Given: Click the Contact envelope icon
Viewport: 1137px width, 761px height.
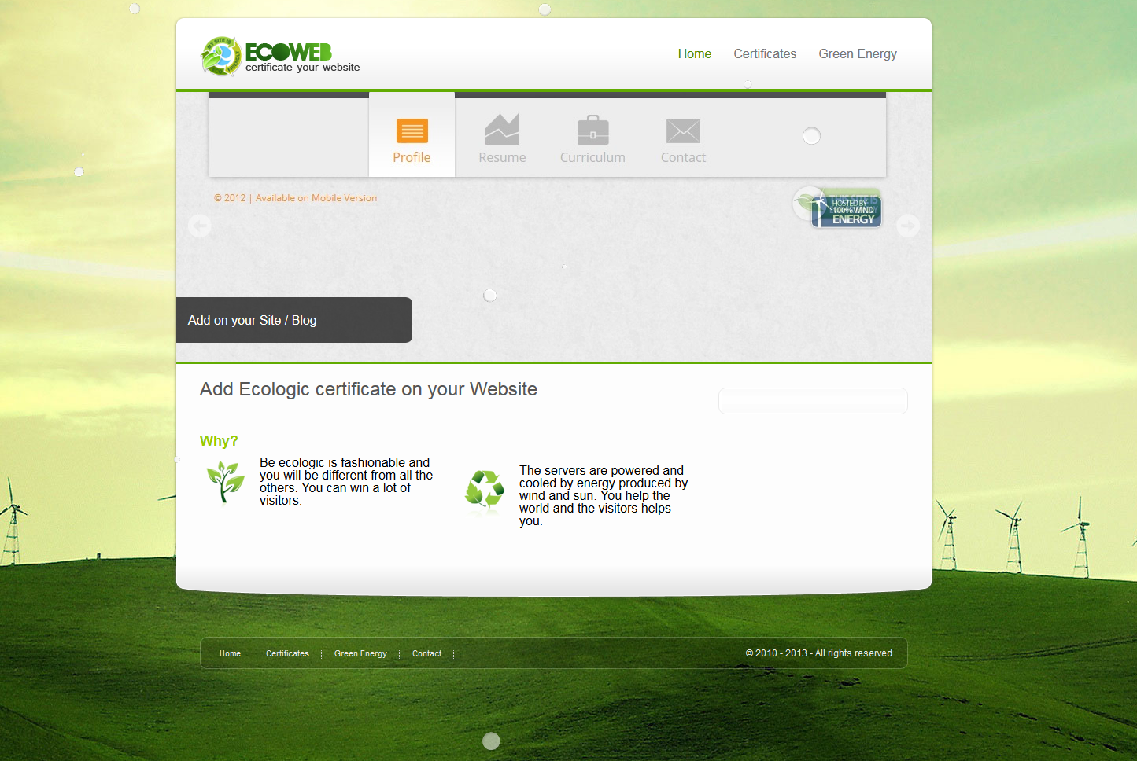Looking at the screenshot, I should pos(683,131).
